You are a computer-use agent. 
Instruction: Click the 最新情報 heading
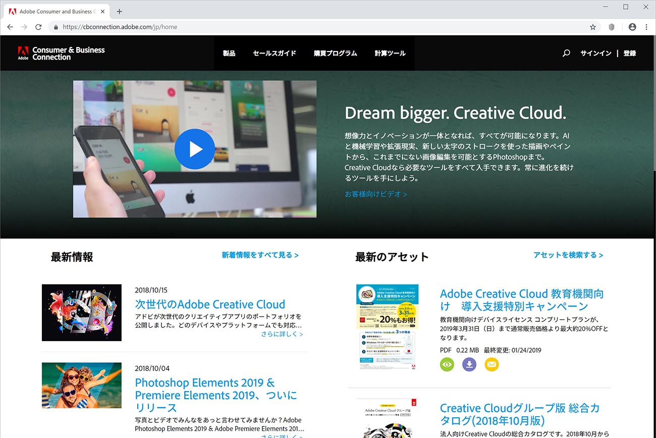click(x=72, y=257)
